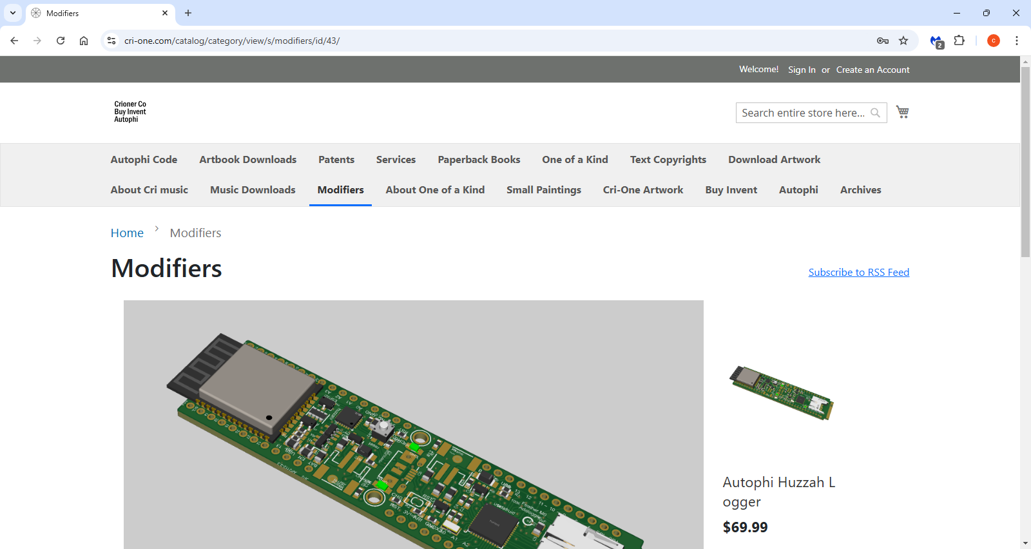Open the extension with badge 2

(x=937, y=41)
